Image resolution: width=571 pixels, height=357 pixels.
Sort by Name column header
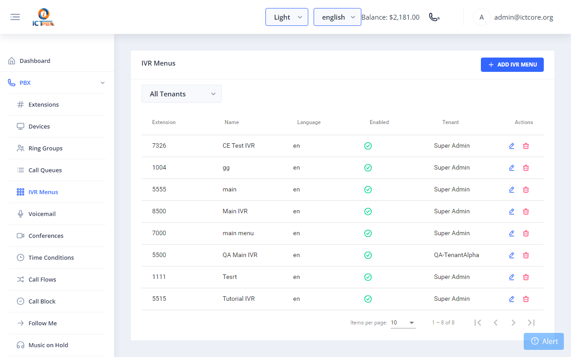[x=232, y=122]
